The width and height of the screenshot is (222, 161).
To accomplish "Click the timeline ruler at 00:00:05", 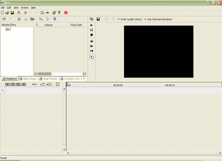I will 118,85.
